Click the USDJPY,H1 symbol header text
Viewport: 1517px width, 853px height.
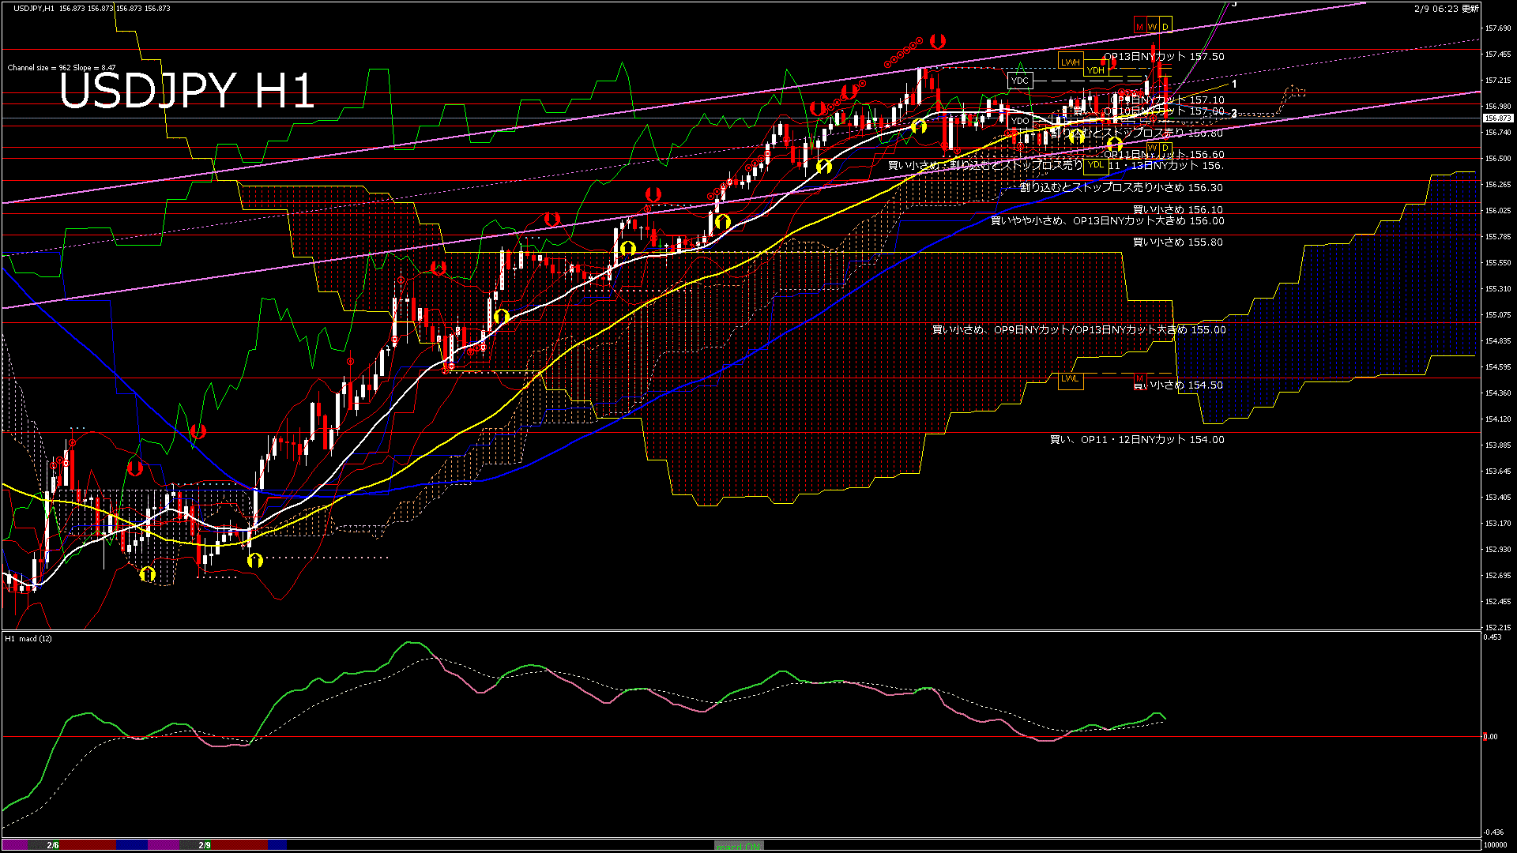[x=34, y=8]
